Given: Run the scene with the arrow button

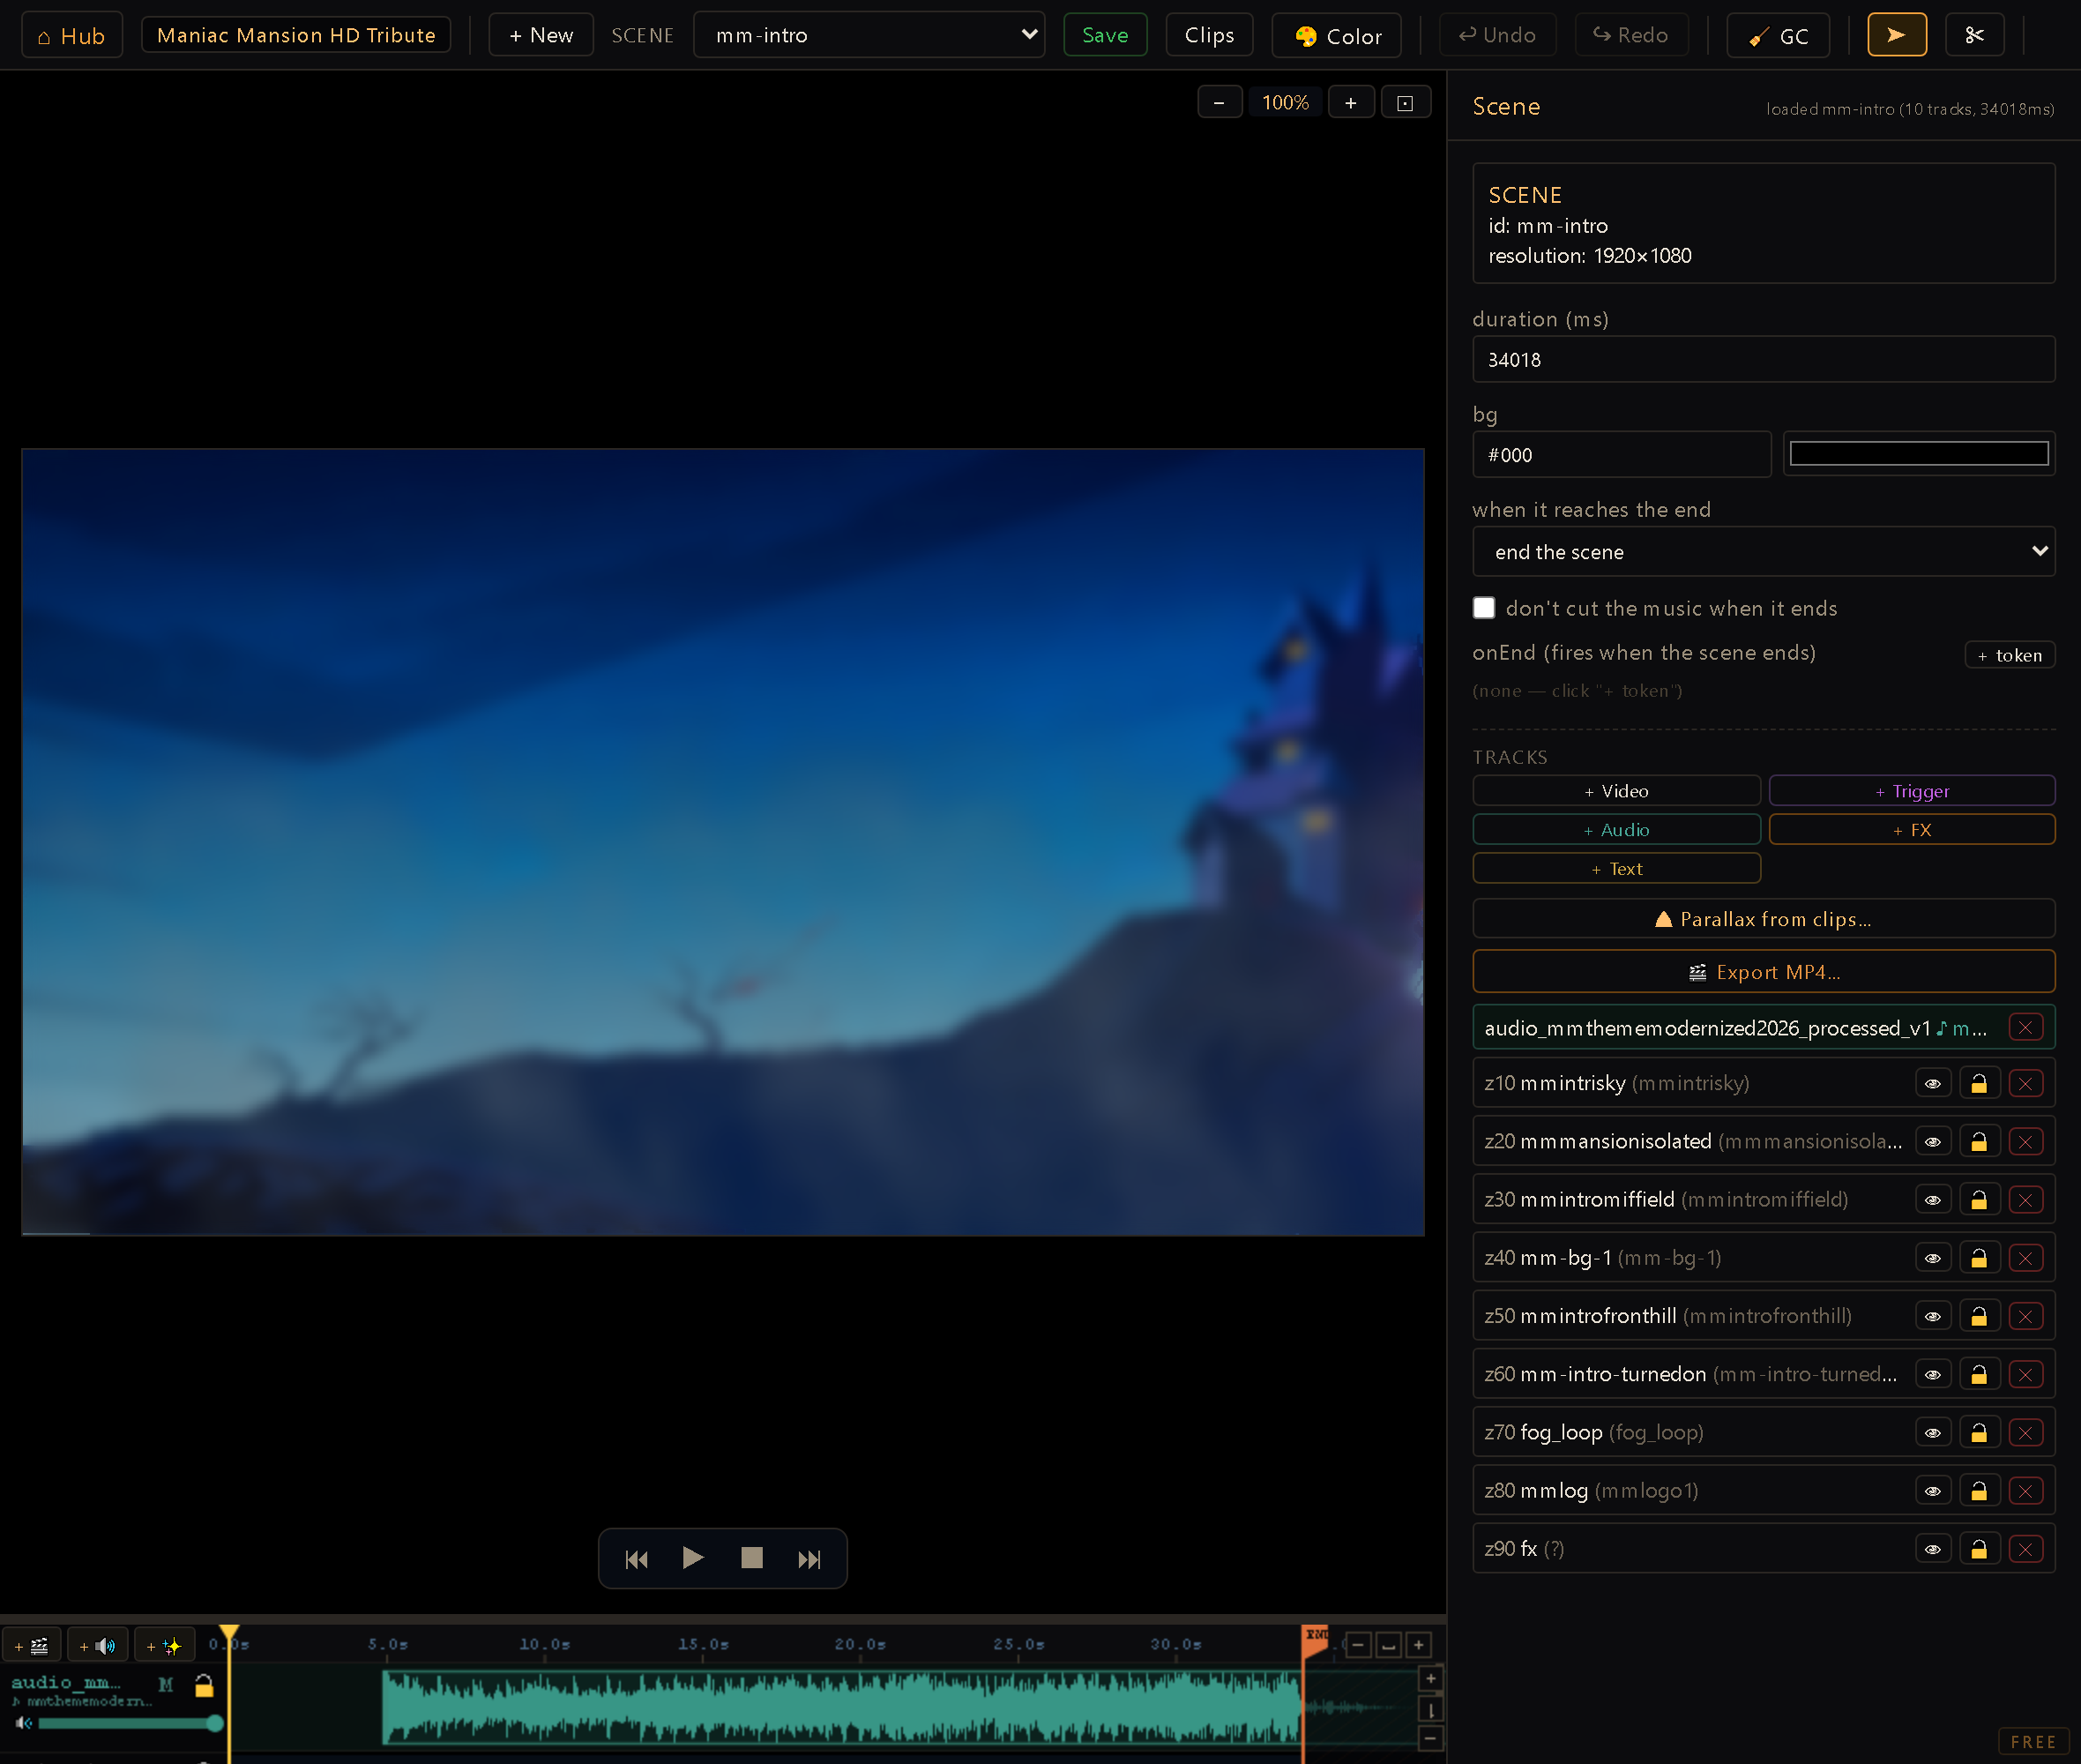Looking at the screenshot, I should point(1896,35).
